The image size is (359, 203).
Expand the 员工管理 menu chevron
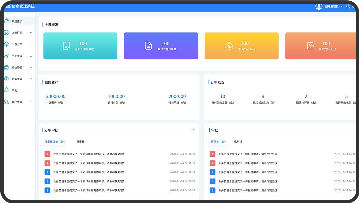(x=31, y=56)
